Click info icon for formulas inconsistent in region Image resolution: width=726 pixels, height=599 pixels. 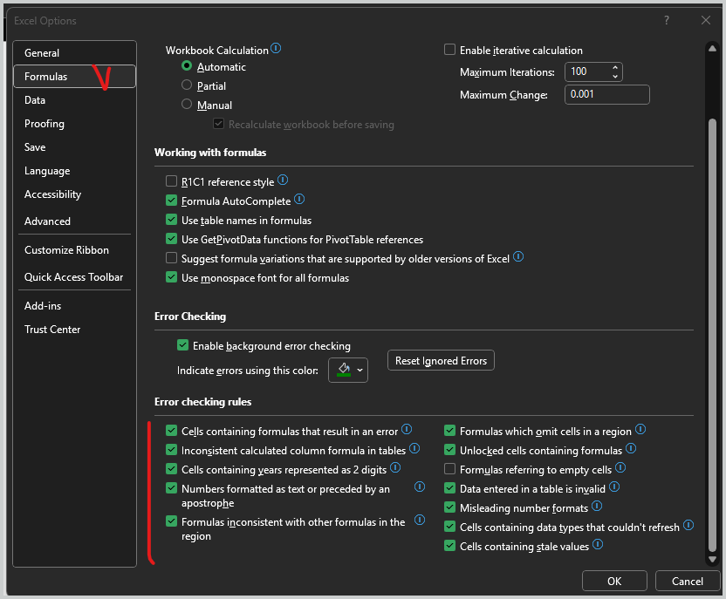[420, 520]
